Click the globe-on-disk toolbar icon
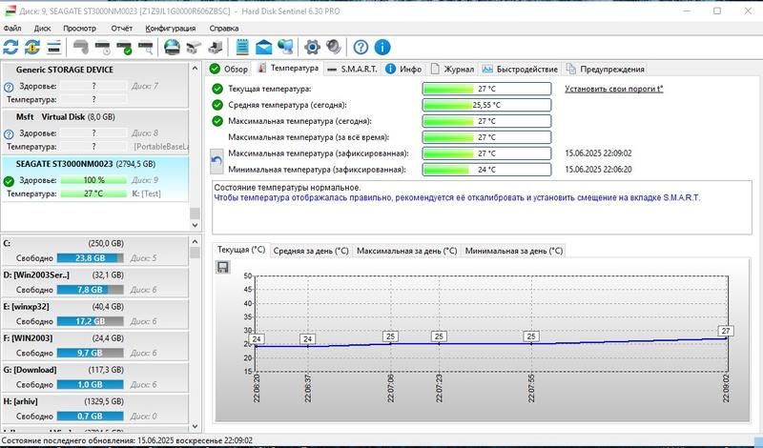The height and width of the screenshot is (448, 763). coord(172,48)
